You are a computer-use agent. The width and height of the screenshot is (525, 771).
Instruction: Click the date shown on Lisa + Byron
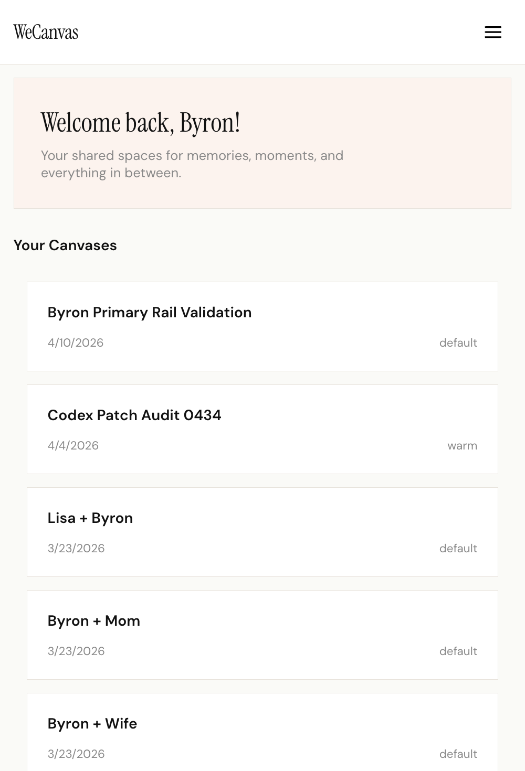click(x=76, y=548)
